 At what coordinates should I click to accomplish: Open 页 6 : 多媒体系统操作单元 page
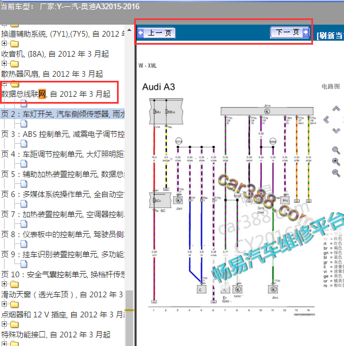[62, 194]
